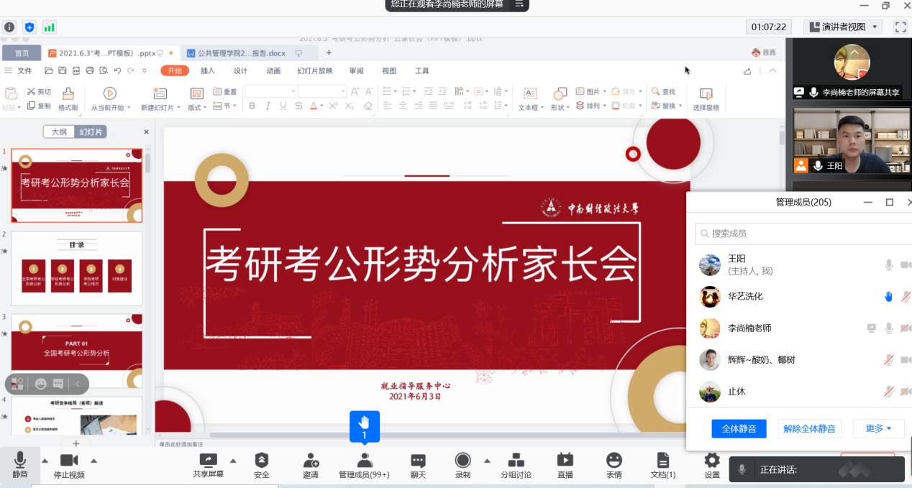Click the 全体静音 button
The image size is (912, 488).
click(x=739, y=428)
